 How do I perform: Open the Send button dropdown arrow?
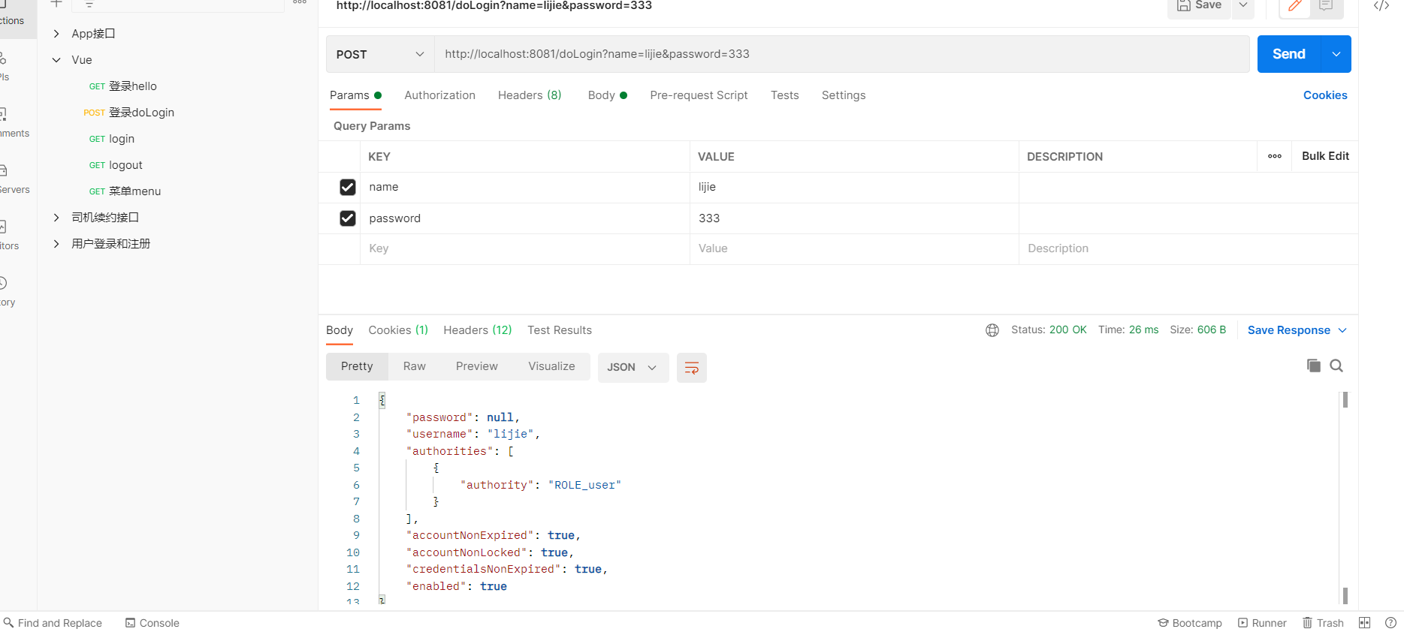click(x=1336, y=54)
